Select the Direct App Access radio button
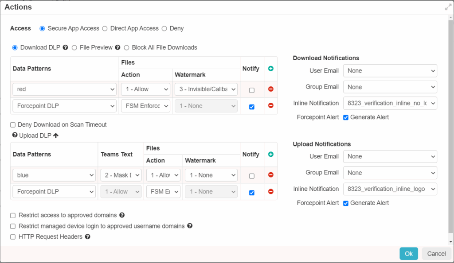454x263 pixels. 105,28
